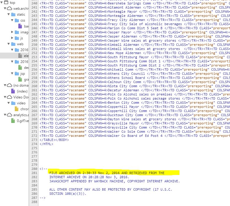This screenshot has width=230, height=206.
Task: Click the web.archive cloud domain icon
Action: (x=10, y=9)
